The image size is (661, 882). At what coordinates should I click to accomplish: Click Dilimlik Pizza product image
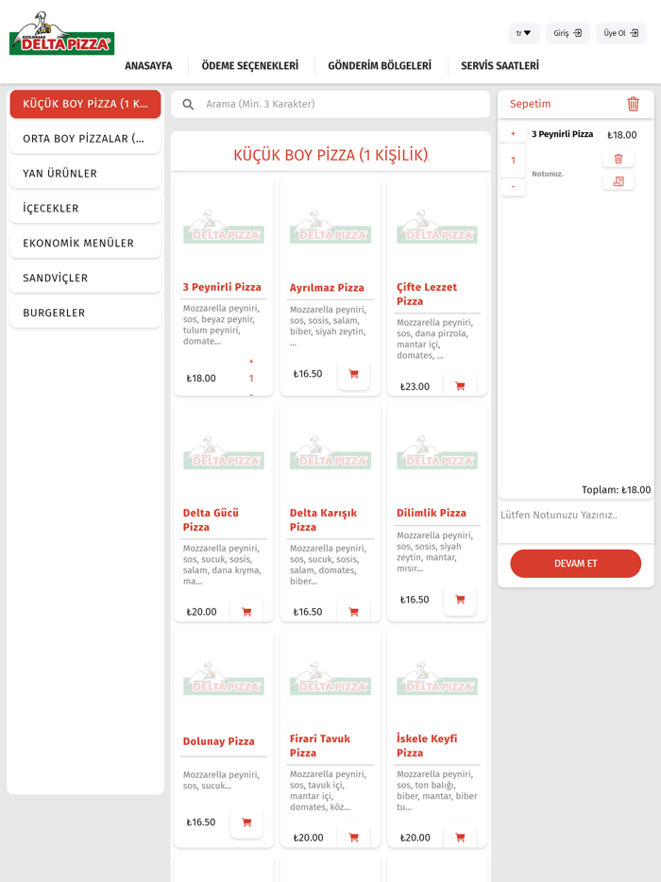437,453
